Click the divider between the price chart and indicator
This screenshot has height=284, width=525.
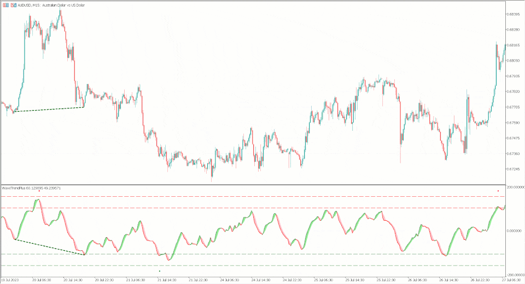(x=252, y=184)
